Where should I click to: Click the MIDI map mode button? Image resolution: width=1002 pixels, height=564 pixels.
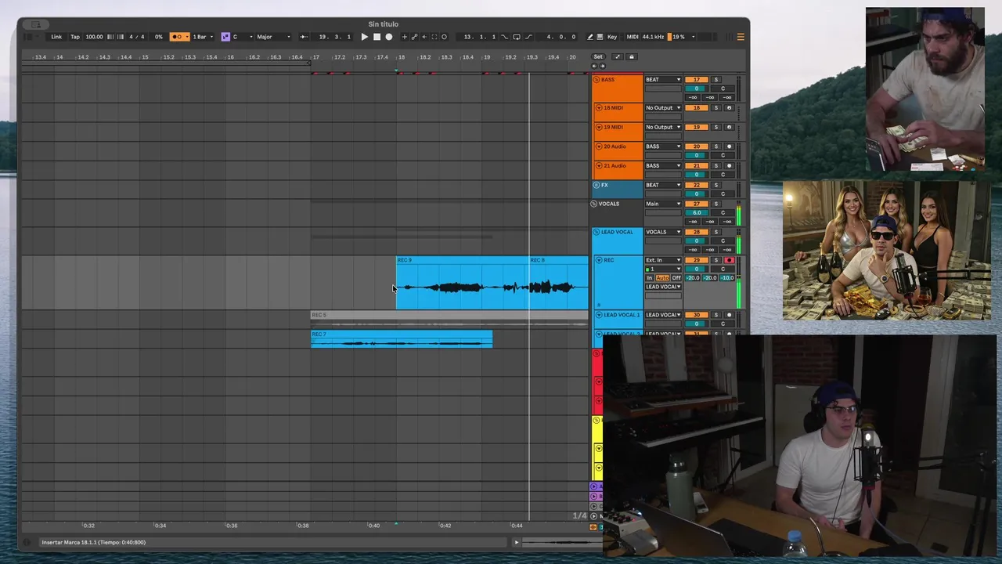633,37
